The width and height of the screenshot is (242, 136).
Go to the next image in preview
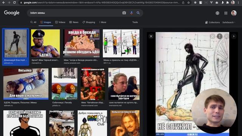coord(234,36)
